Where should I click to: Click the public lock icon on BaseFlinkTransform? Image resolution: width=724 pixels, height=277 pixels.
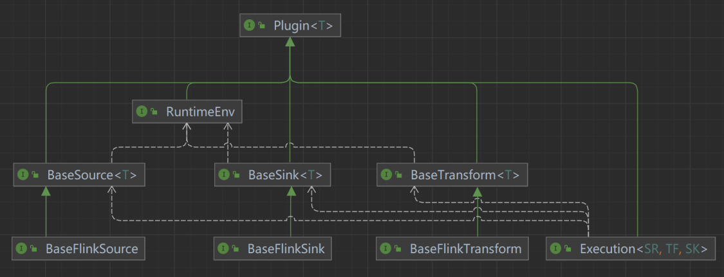(x=398, y=249)
